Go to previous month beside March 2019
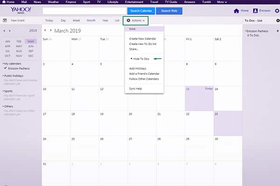The image size is (280, 186). [x=45, y=30]
